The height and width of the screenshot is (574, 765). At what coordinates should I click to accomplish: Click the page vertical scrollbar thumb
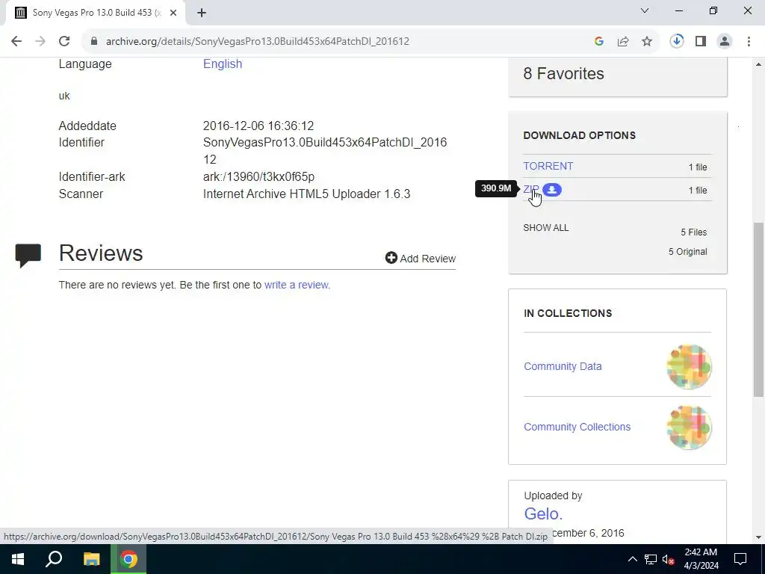pyautogui.click(x=759, y=309)
